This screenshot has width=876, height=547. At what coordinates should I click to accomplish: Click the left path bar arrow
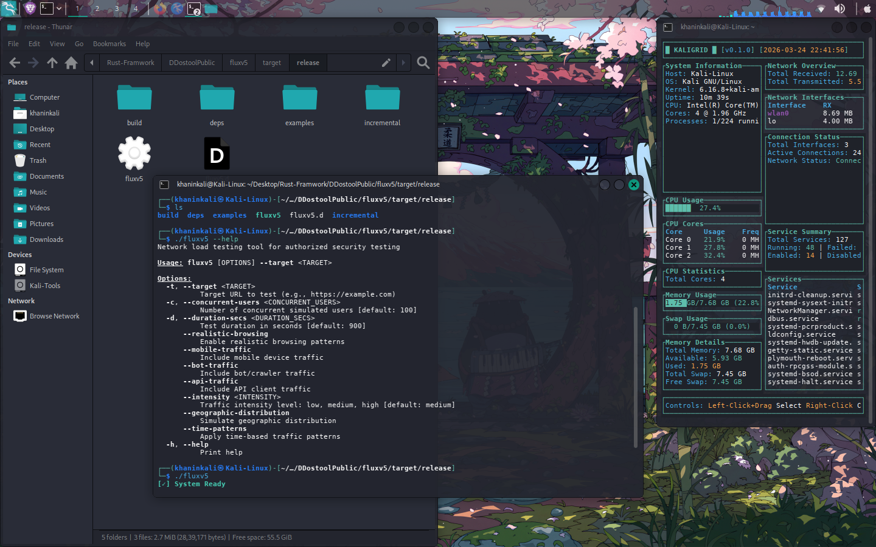[x=92, y=63]
